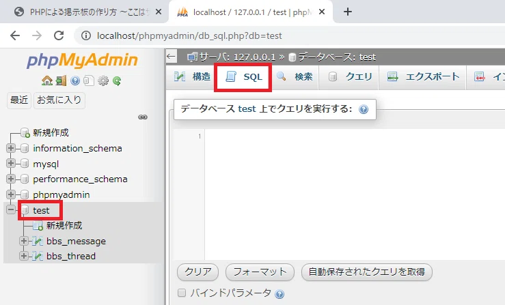Click 新規作成 at top of database tree

[51, 132]
